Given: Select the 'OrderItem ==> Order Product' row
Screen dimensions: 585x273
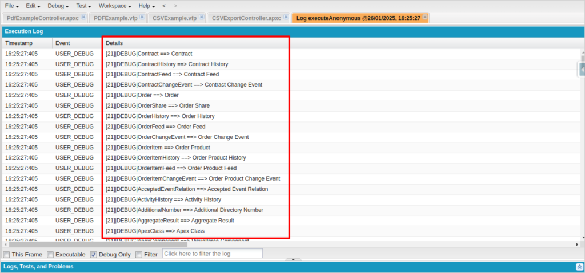Looking at the screenshot, I should tap(291, 148).
